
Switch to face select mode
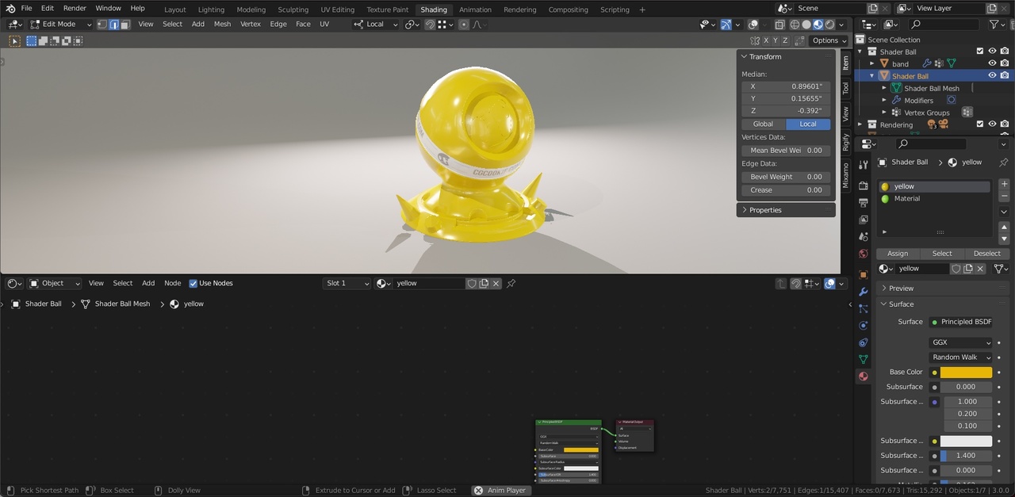(x=124, y=25)
